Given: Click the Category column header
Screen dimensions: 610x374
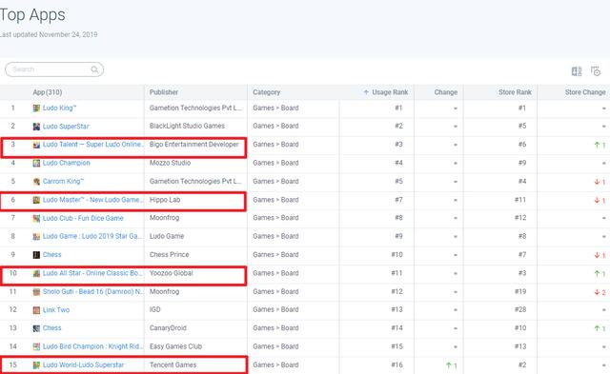Looking at the screenshot, I should [x=267, y=92].
